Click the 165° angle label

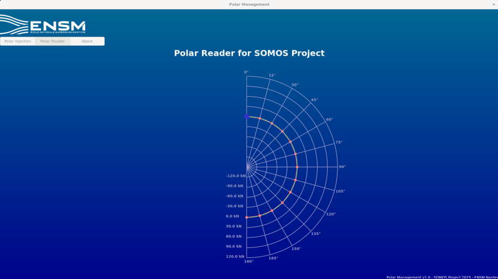(x=273, y=258)
